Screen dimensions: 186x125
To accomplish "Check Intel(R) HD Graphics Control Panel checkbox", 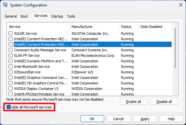I will [10, 83].
